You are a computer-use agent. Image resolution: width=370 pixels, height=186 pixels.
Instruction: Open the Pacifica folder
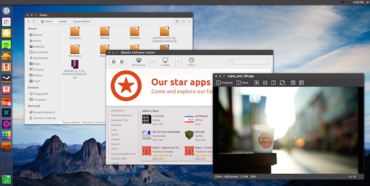point(135,33)
